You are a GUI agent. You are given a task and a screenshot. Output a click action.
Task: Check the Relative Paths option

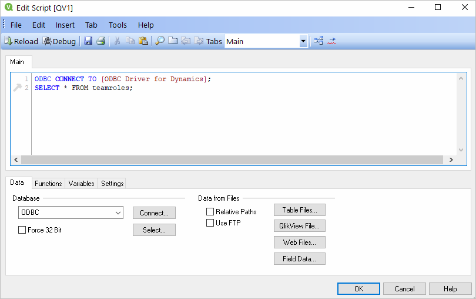click(x=210, y=212)
